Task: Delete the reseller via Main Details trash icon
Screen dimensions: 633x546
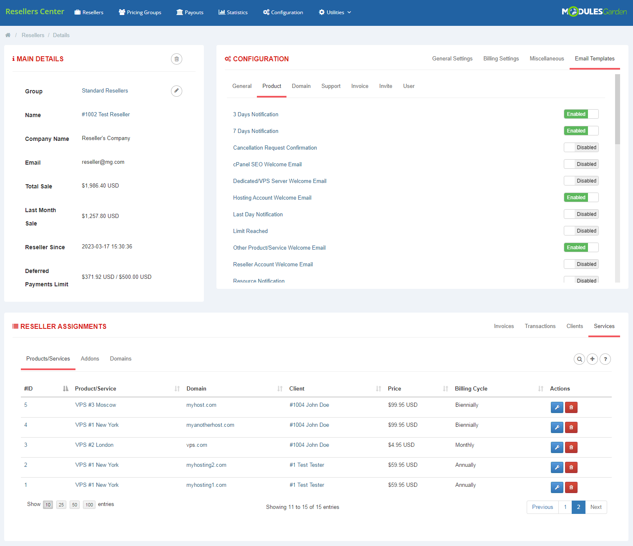Action: [176, 59]
